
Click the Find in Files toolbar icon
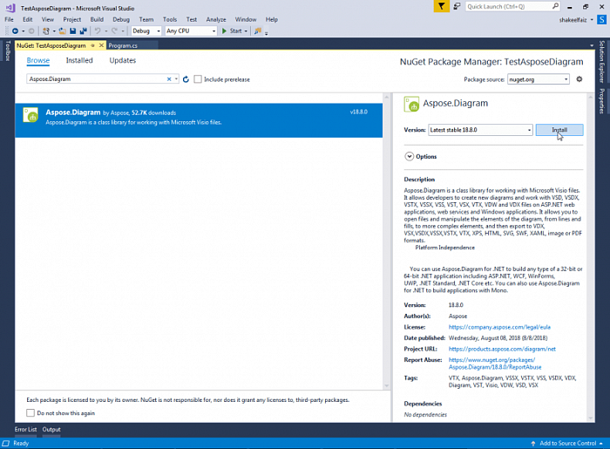click(258, 31)
